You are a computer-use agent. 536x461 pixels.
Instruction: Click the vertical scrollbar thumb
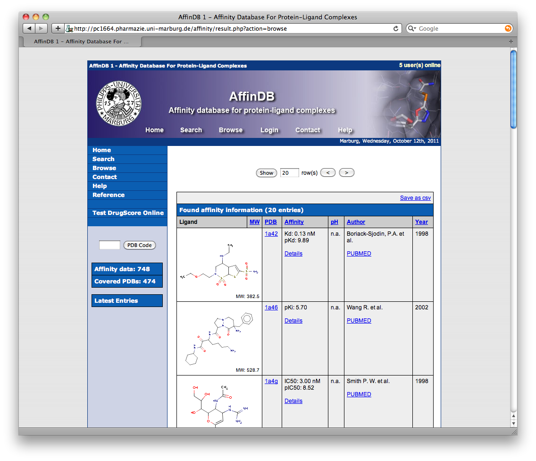(x=513, y=89)
